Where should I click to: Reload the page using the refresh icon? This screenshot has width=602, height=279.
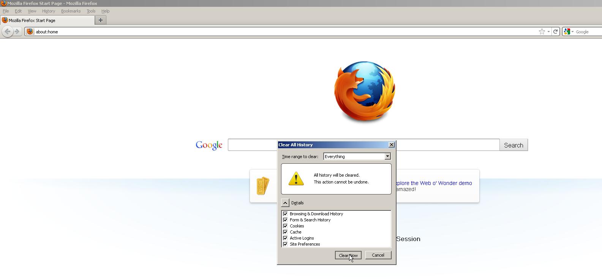click(555, 31)
